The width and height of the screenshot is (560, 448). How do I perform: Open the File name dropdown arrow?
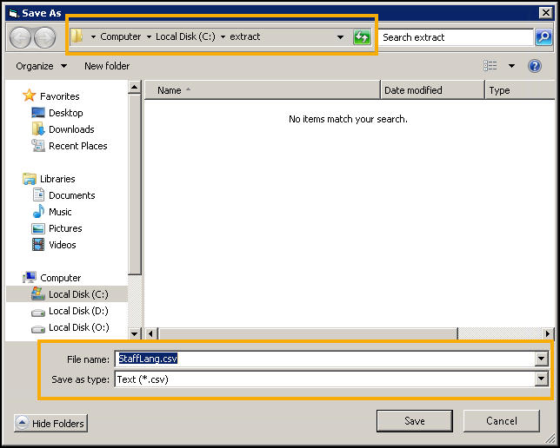pyautogui.click(x=542, y=359)
